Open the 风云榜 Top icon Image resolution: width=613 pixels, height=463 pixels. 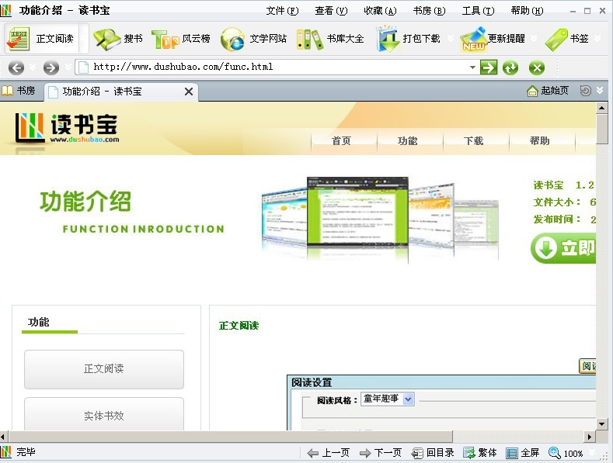pos(165,40)
